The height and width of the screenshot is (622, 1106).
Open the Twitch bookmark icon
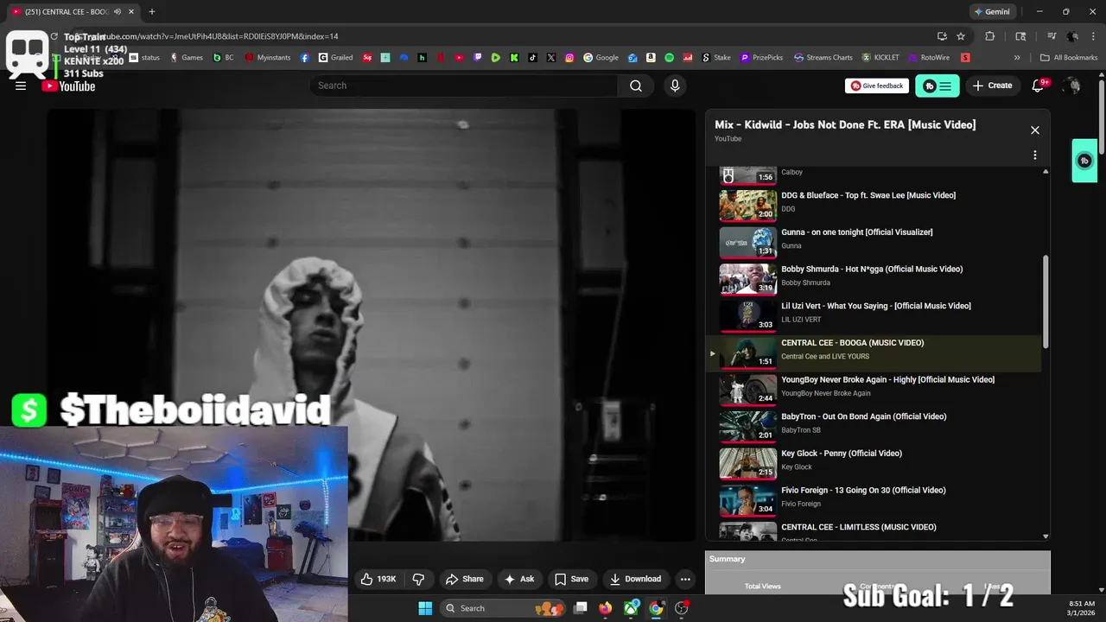478,58
